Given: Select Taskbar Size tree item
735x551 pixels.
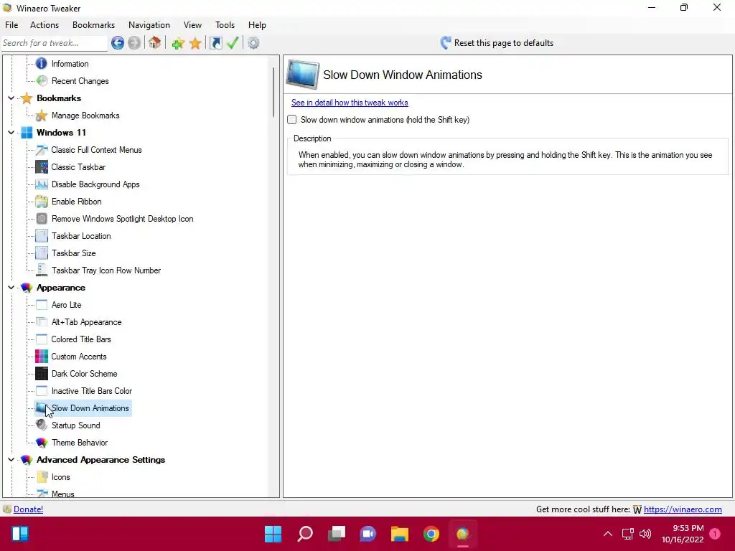Looking at the screenshot, I should pos(74,253).
